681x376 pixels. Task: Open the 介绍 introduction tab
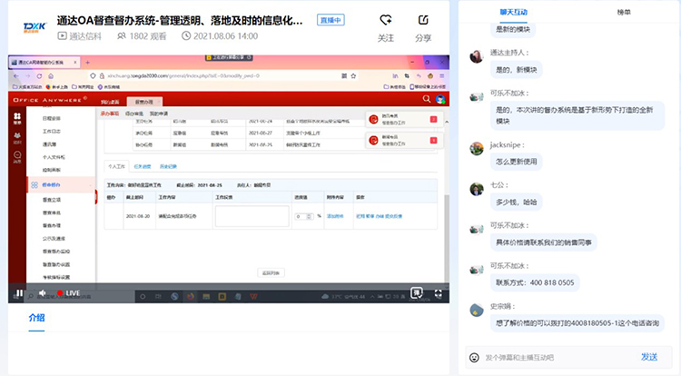(36, 318)
